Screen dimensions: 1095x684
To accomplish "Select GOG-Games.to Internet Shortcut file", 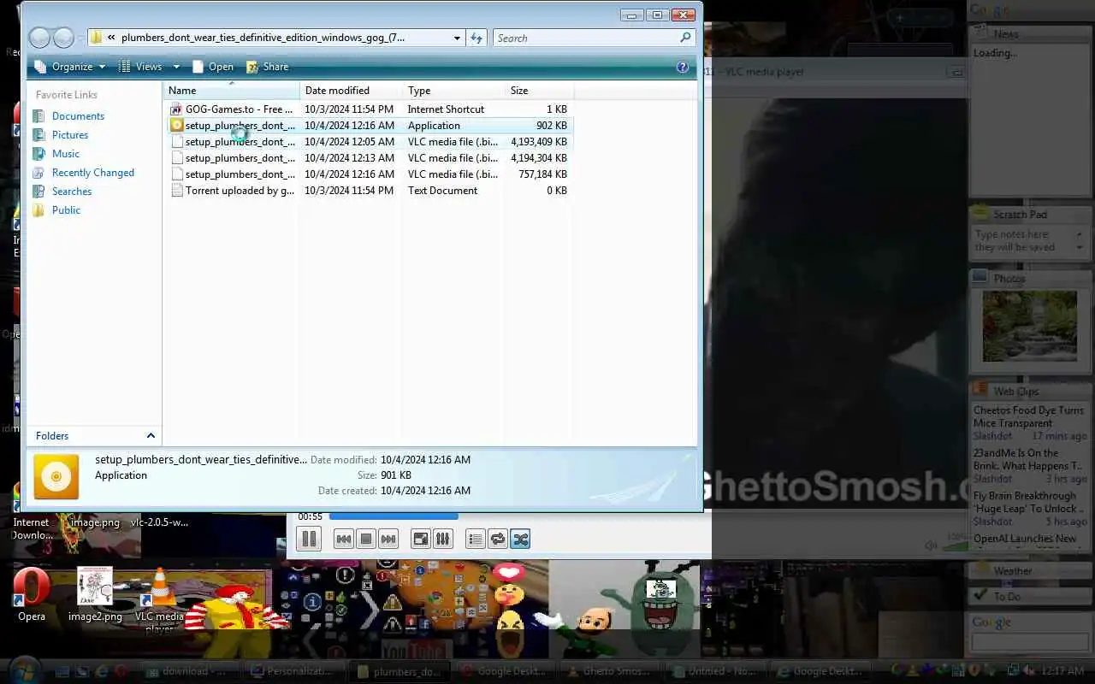I will tap(368, 109).
